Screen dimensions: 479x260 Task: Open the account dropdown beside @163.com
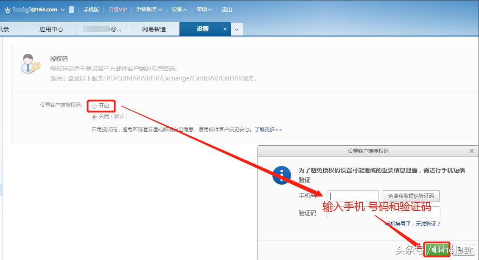point(62,9)
